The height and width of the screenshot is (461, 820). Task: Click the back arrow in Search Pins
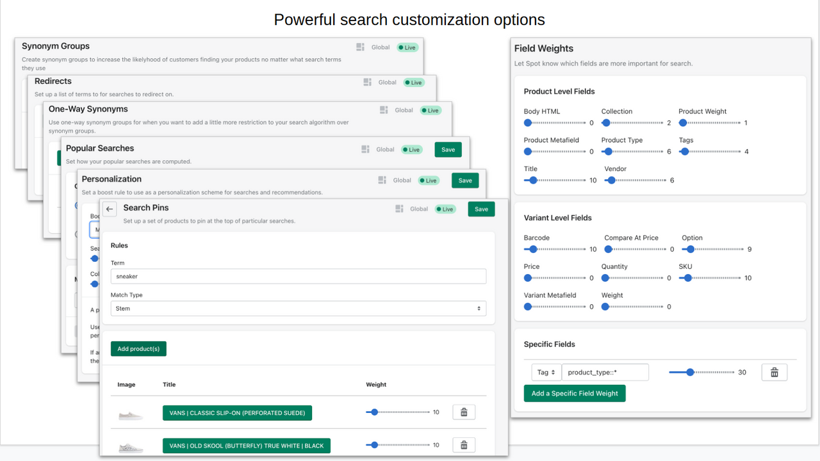point(110,209)
